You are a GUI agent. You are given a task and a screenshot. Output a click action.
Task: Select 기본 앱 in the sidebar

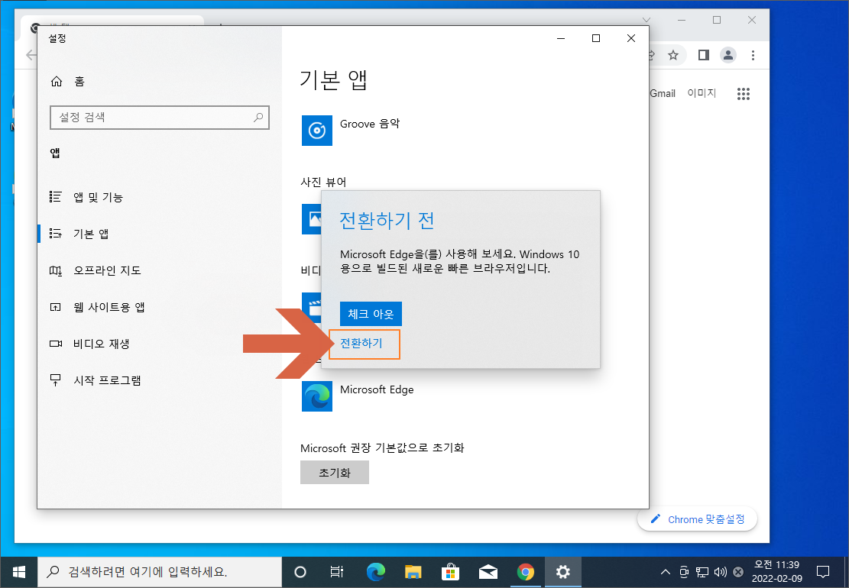pyautogui.click(x=91, y=234)
